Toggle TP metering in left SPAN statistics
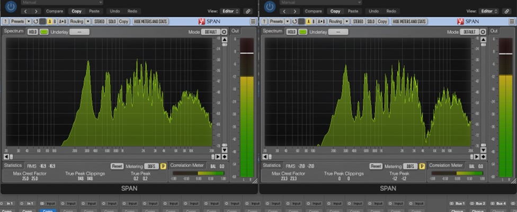 (x=163, y=166)
